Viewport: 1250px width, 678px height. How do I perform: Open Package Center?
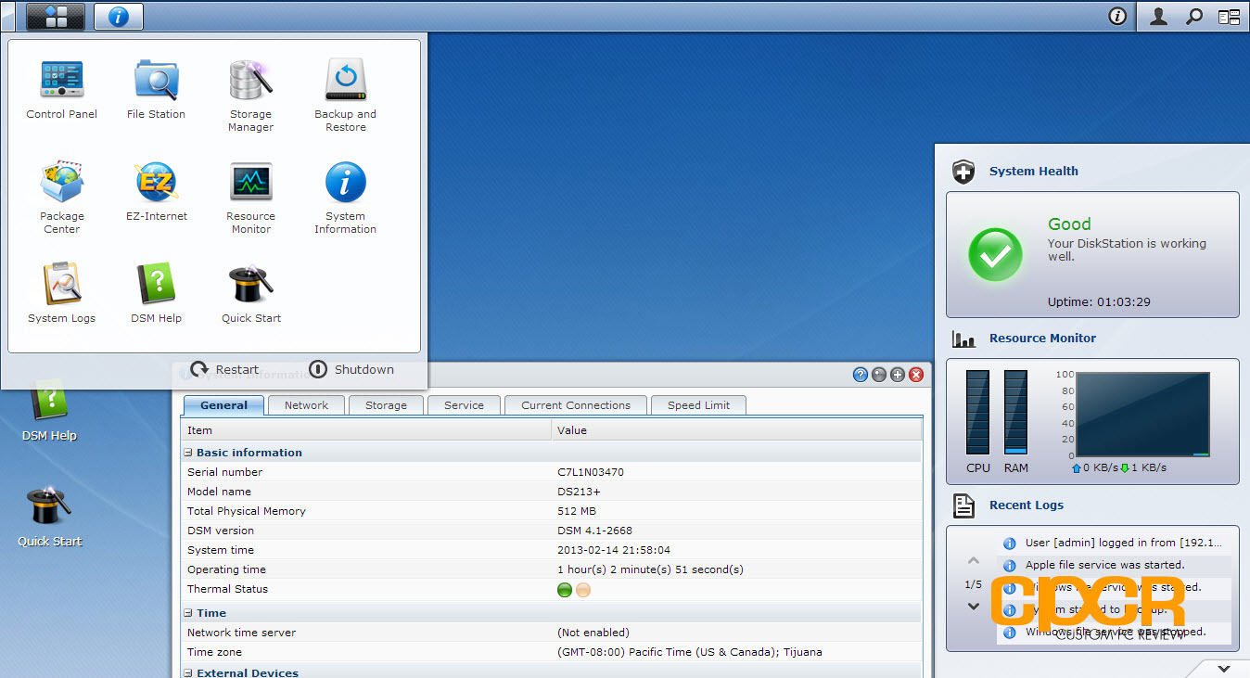(x=62, y=198)
